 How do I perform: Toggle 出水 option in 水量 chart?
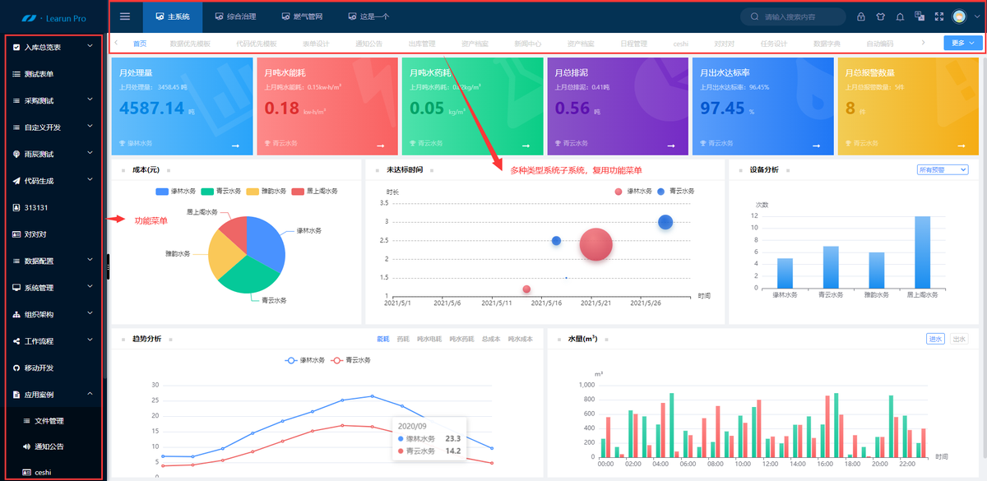click(959, 339)
